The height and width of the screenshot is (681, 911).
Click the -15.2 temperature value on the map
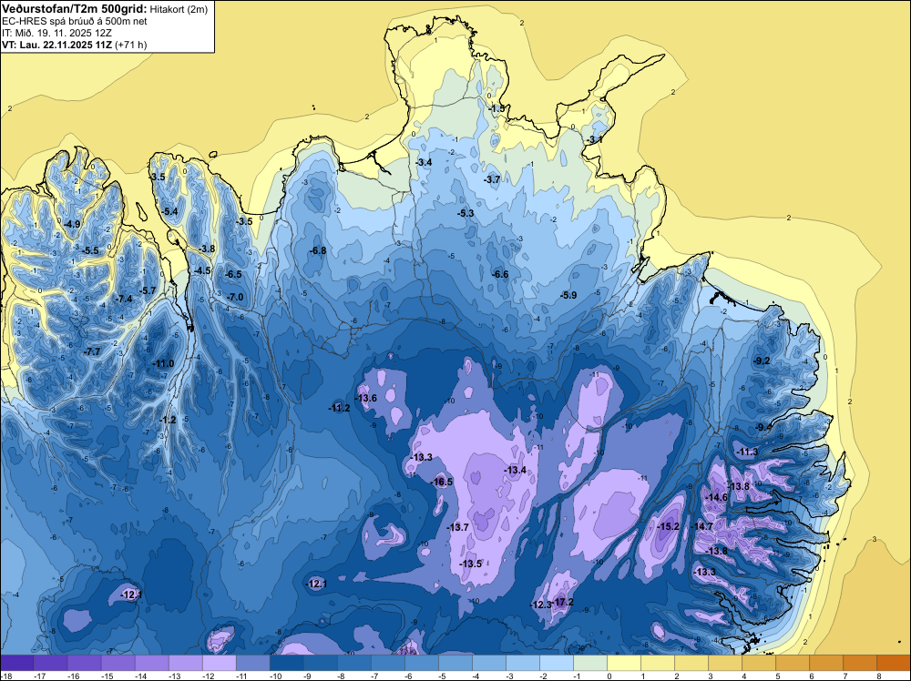668,526
